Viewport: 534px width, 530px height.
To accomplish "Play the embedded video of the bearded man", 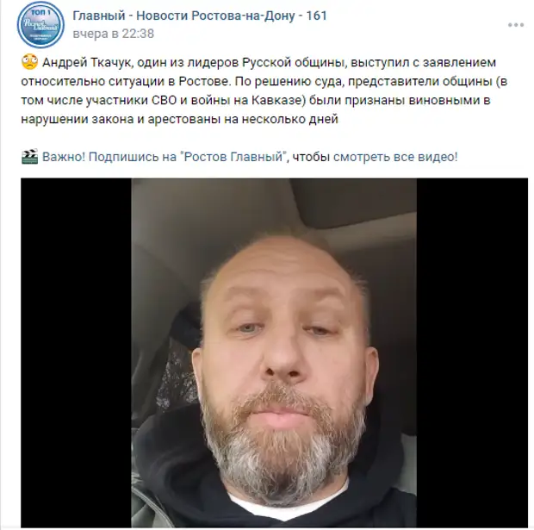I will [274, 352].
